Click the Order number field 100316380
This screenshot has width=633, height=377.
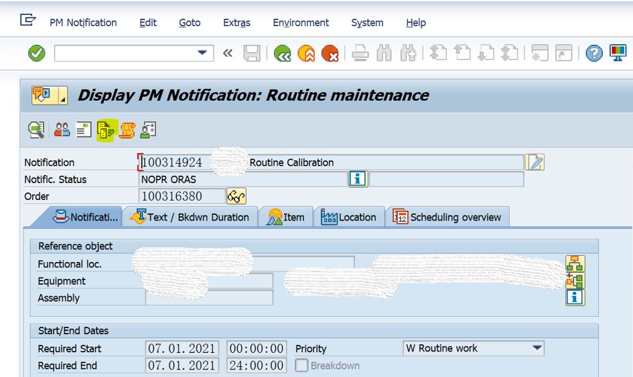[182, 196]
